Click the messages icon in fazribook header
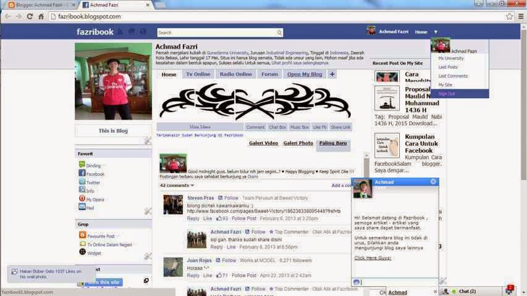The width and height of the screenshot is (527, 296). point(132,31)
